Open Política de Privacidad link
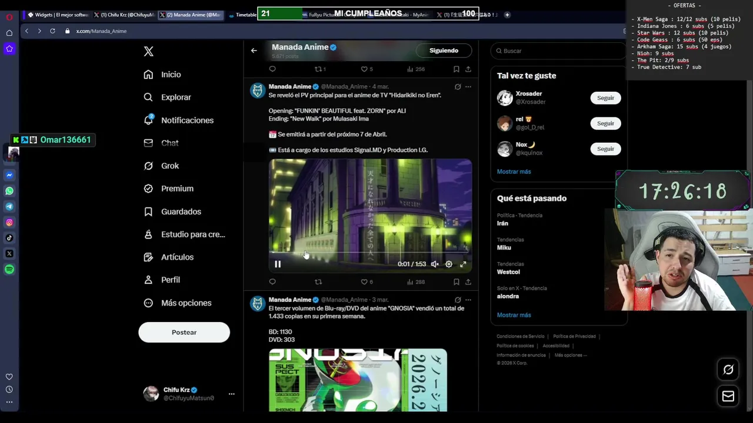753x423 pixels. [574, 337]
